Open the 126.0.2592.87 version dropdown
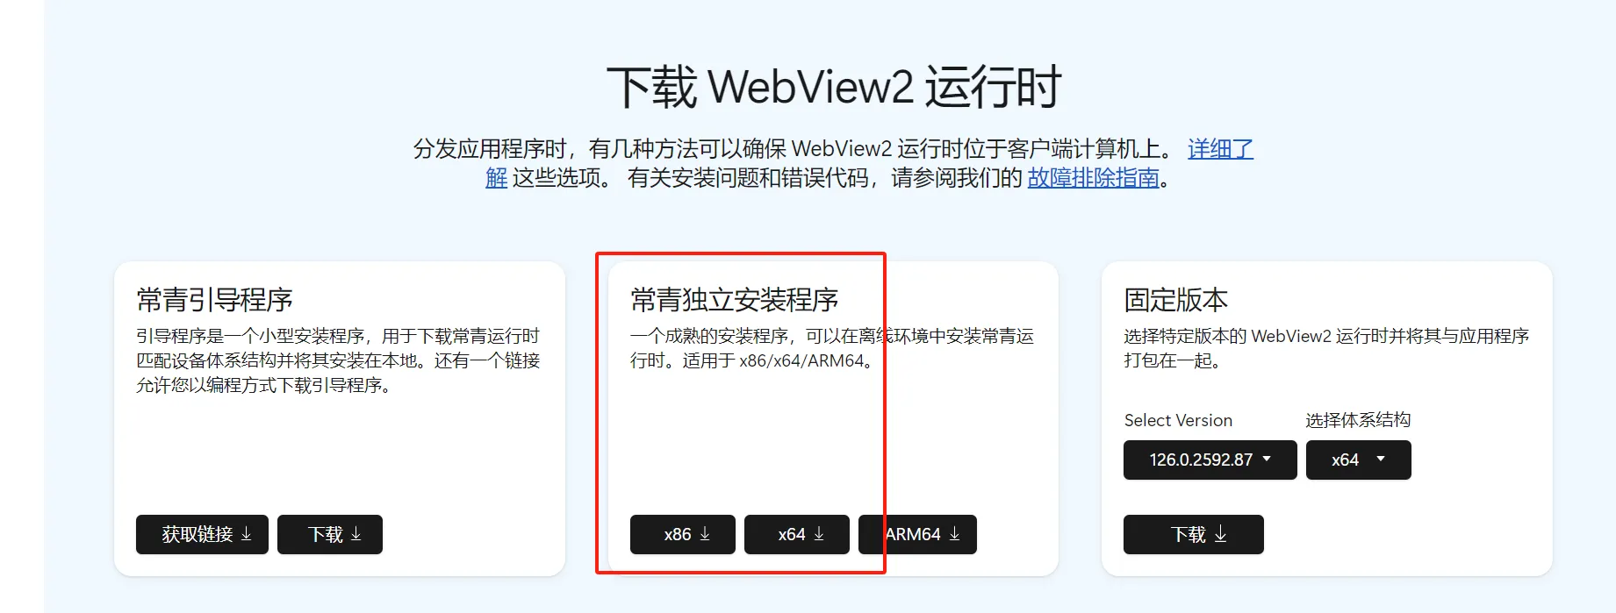1616x613 pixels. click(1210, 460)
